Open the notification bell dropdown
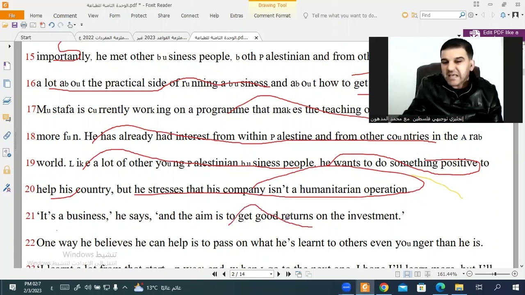 click(505, 15)
